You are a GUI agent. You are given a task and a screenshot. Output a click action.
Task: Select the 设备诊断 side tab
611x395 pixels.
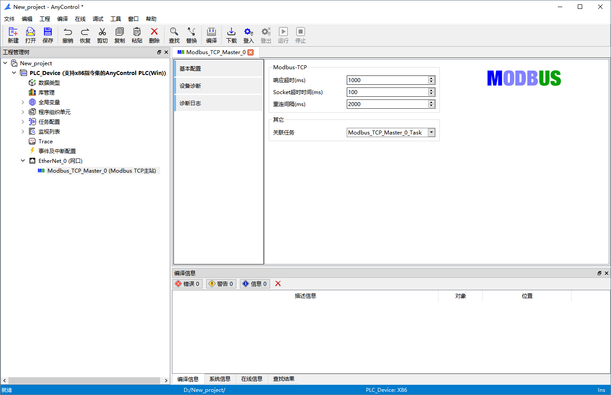[219, 86]
